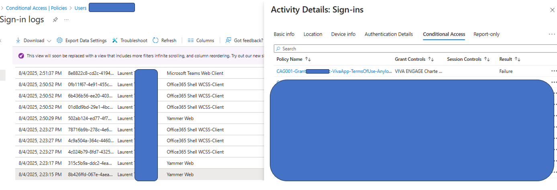
Task: Click the Troubleshoot tools icon
Action: pos(115,40)
